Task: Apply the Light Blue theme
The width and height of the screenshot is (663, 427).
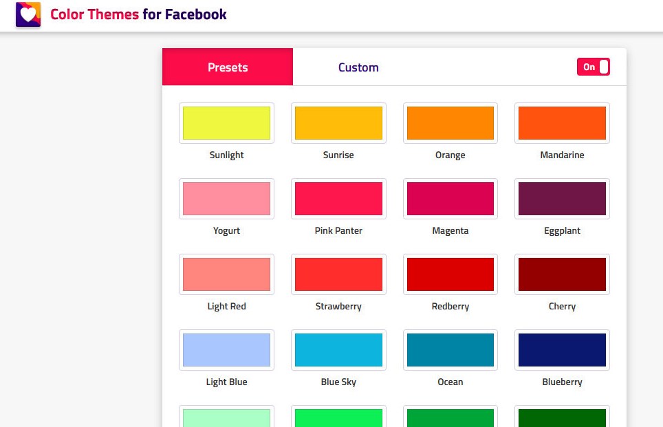Action: (x=226, y=349)
